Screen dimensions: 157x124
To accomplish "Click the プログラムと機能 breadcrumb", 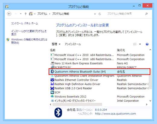I will pos(61,14).
